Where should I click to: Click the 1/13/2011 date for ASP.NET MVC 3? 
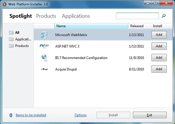click(x=136, y=46)
